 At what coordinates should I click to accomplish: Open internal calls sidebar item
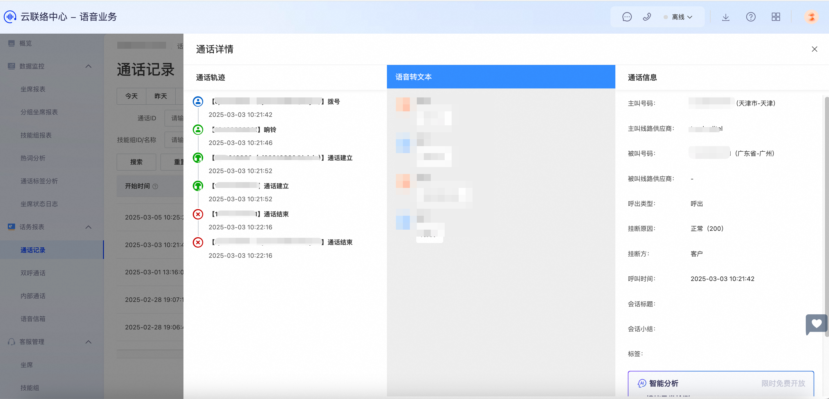coord(33,296)
